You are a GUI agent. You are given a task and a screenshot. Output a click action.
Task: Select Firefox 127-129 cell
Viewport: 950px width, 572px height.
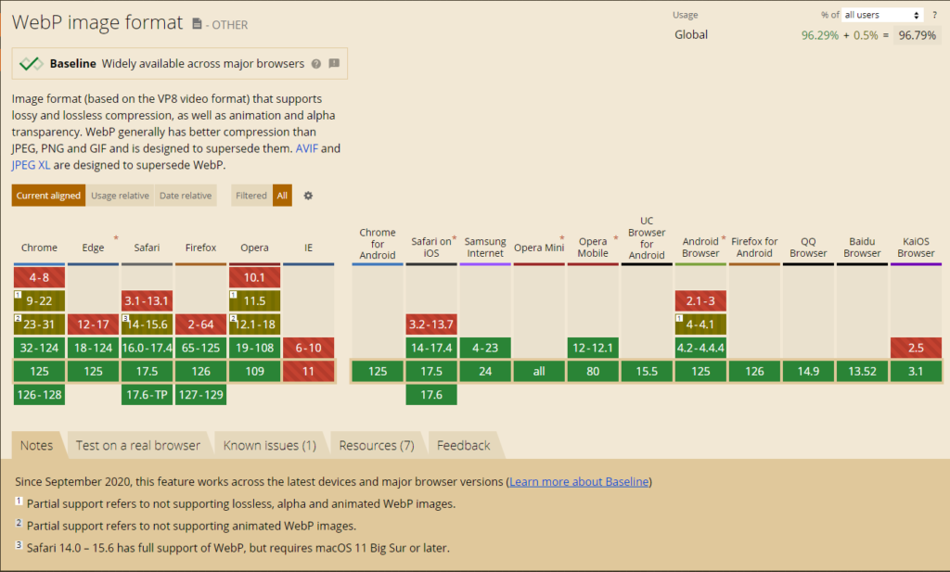[x=200, y=395]
